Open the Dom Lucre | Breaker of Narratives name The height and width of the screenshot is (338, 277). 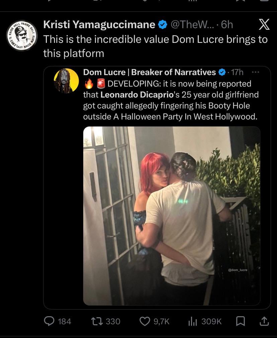[149, 72]
